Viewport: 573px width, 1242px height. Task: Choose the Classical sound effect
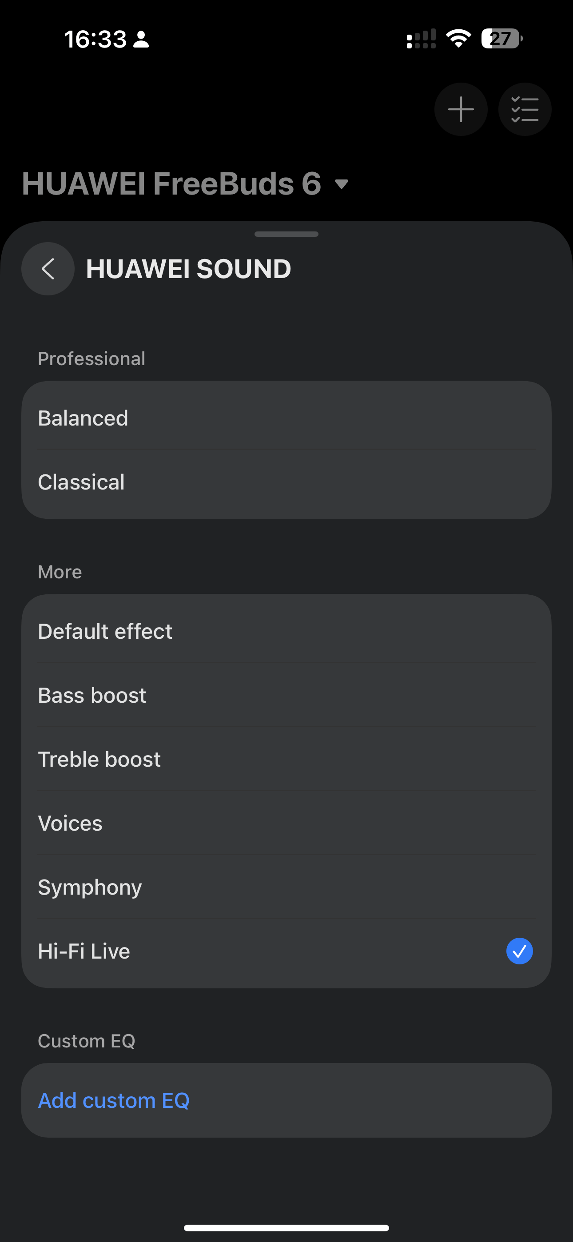coord(286,482)
